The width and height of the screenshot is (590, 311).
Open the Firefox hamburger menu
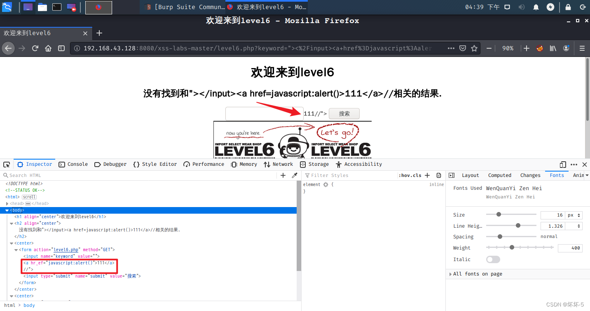pos(582,48)
